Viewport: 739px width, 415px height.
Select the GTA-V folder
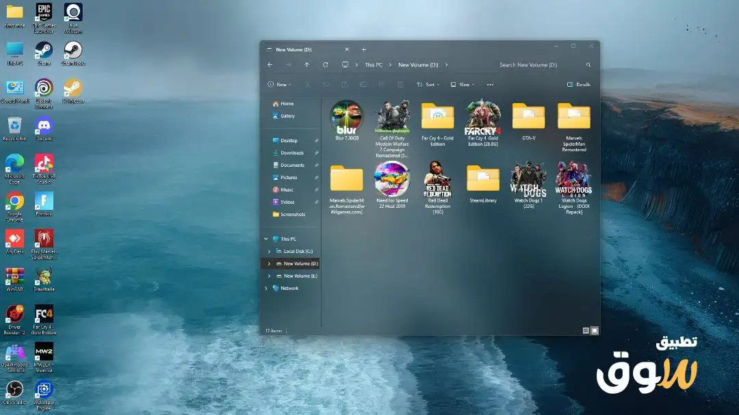click(528, 122)
